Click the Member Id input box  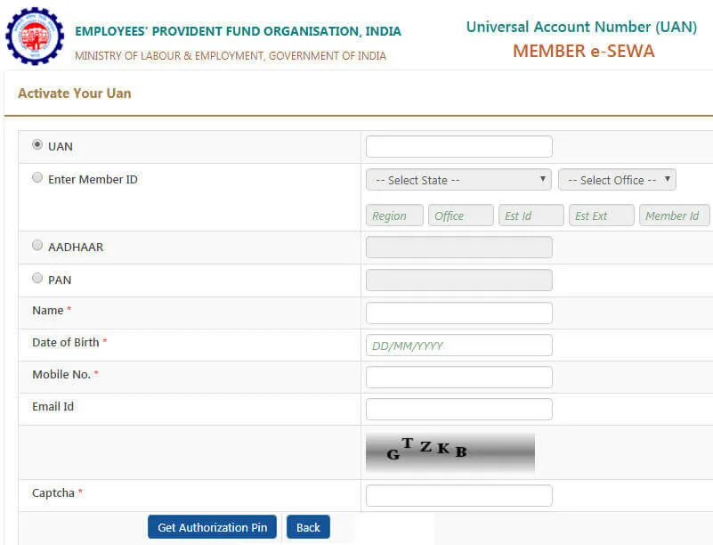tap(674, 215)
